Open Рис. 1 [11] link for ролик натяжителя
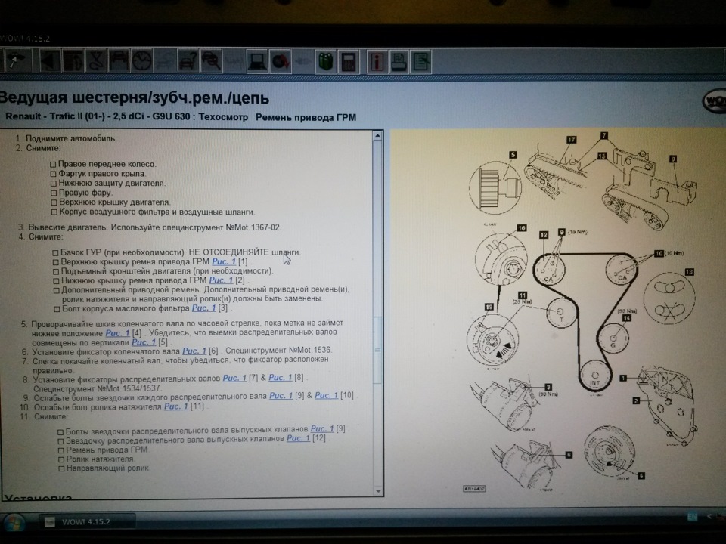The width and height of the screenshot is (726, 544). [176, 406]
